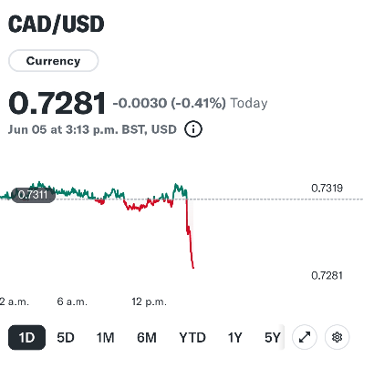Switch to the 5D range
374x378 pixels.
click(66, 337)
